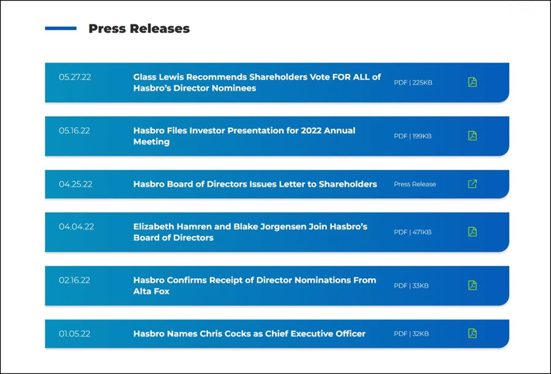Click 'PDF | 32KB' file label
This screenshot has height=374, width=551.
tap(411, 334)
